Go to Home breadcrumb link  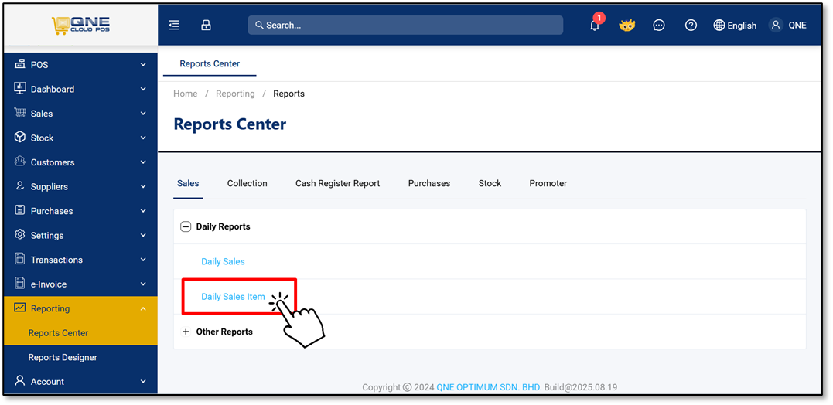tap(186, 94)
